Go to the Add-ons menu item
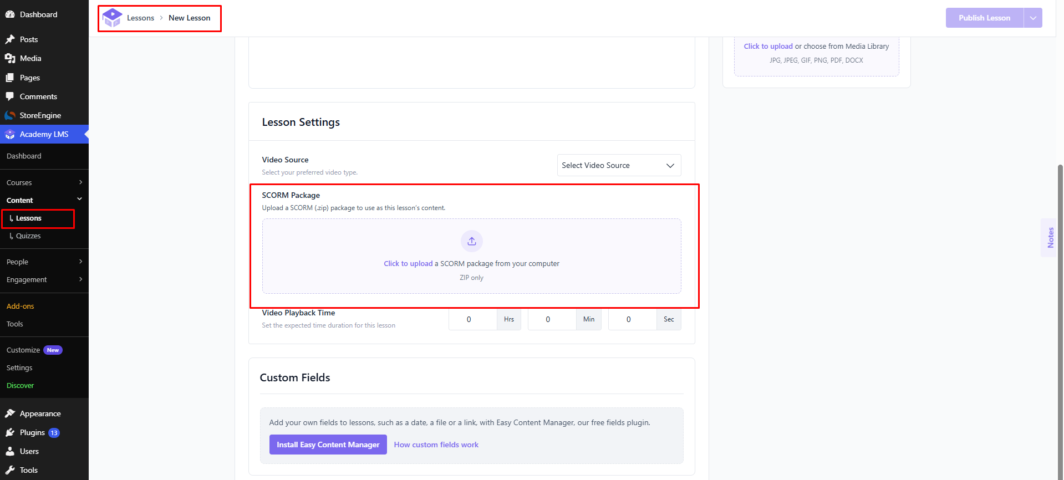The height and width of the screenshot is (480, 1064). point(21,306)
